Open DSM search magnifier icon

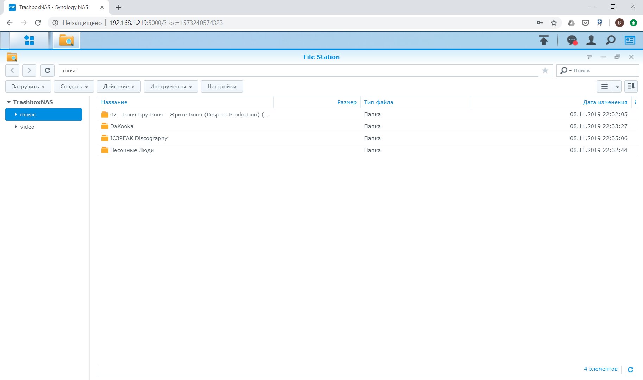point(611,40)
